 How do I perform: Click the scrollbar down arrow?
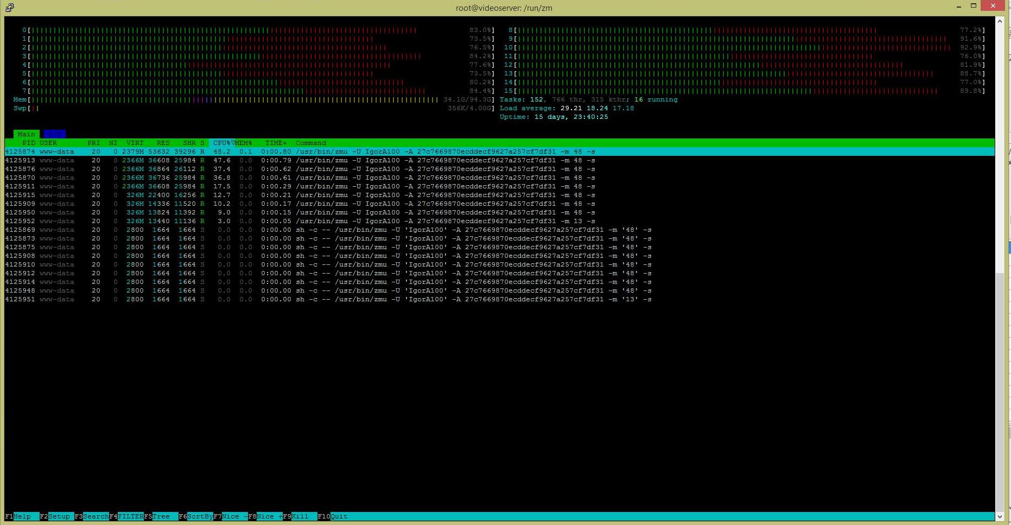click(x=1000, y=516)
